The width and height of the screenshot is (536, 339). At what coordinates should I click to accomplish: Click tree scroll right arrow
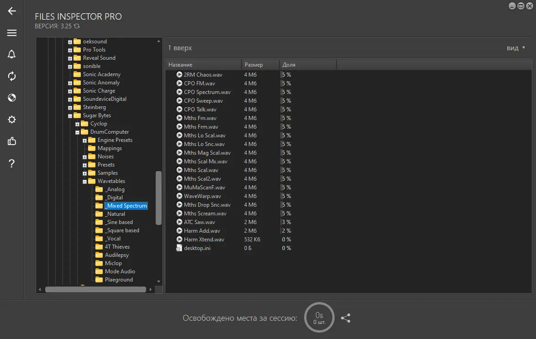(x=151, y=289)
